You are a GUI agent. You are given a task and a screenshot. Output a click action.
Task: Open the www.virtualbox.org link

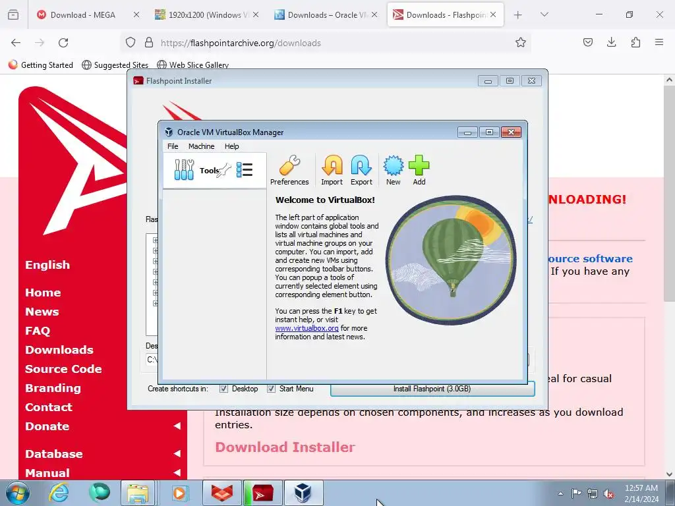pyautogui.click(x=307, y=328)
